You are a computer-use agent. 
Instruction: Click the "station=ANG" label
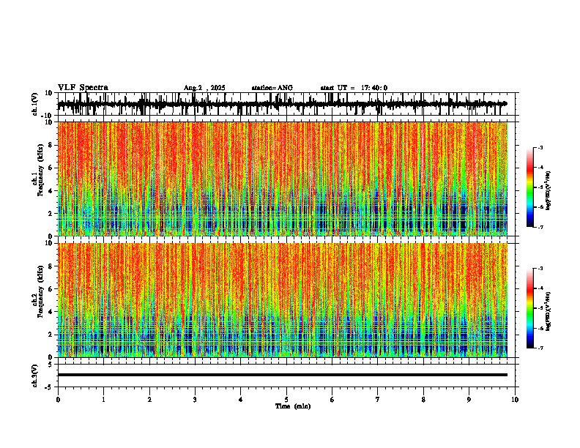click(x=272, y=88)
